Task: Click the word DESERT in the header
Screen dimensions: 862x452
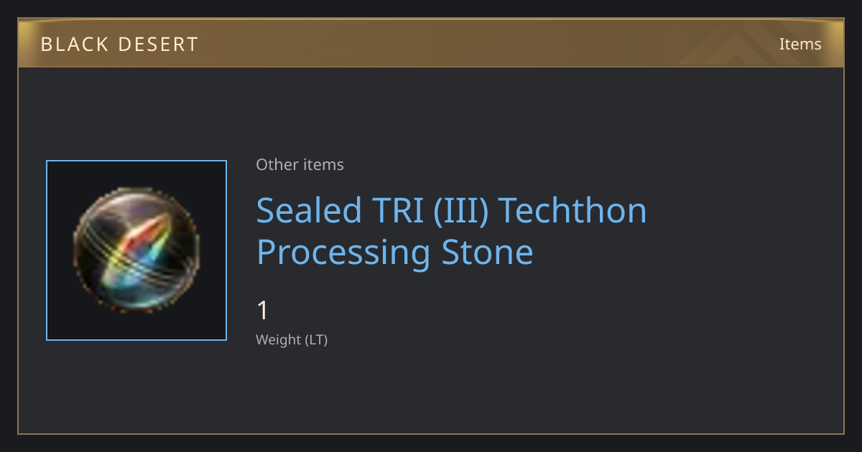Action: coord(157,44)
